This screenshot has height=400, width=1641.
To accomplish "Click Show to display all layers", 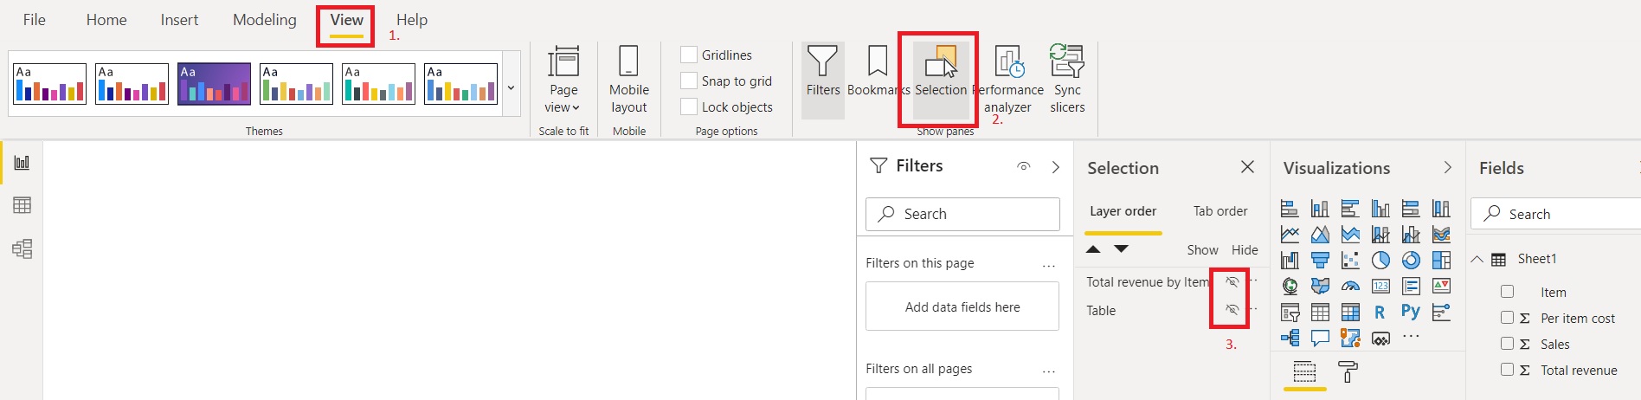I will pos(1201,250).
